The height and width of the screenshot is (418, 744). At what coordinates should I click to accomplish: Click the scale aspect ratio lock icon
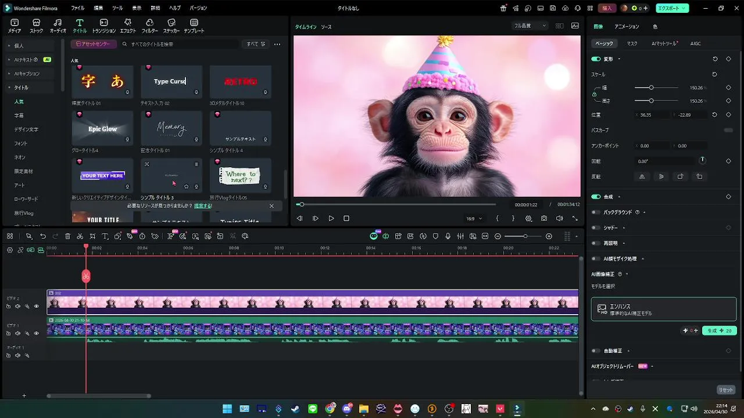point(594,94)
